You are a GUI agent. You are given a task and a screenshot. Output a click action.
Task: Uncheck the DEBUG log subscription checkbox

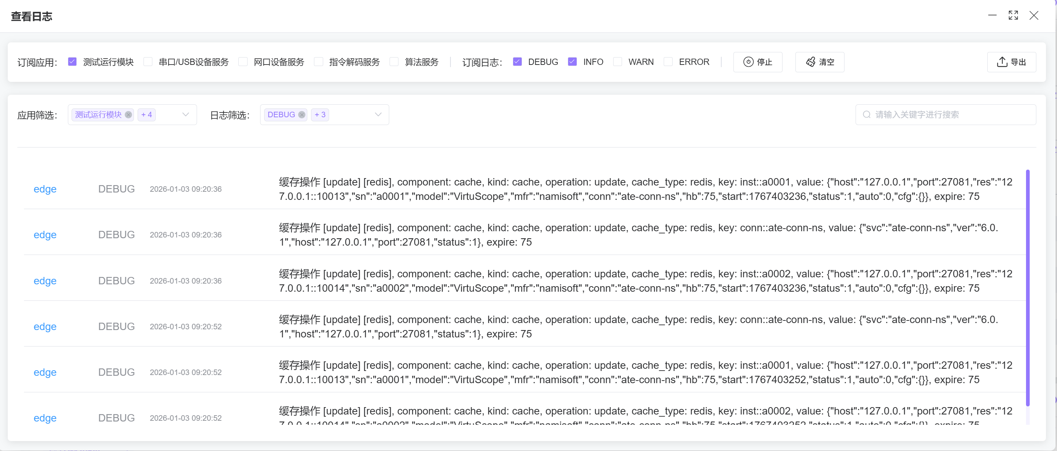click(517, 62)
